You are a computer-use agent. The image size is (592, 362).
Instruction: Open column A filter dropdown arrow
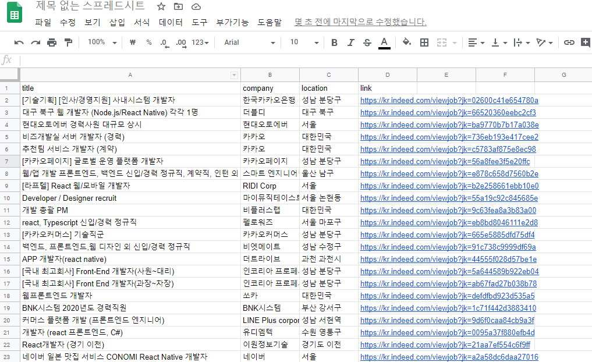(234, 75)
